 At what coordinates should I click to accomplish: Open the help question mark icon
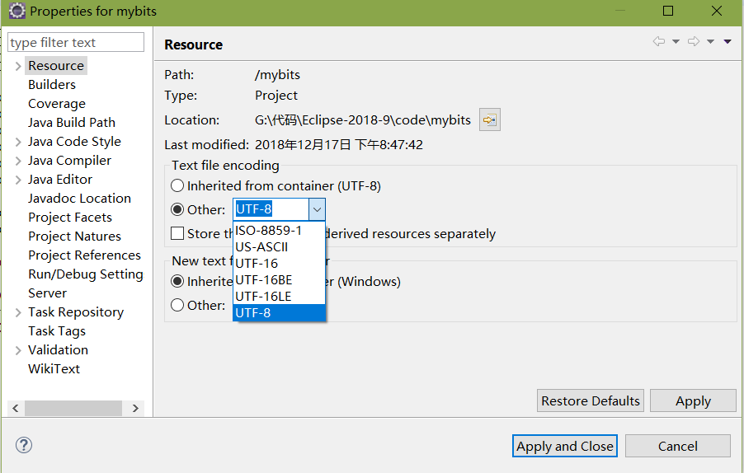coord(24,445)
